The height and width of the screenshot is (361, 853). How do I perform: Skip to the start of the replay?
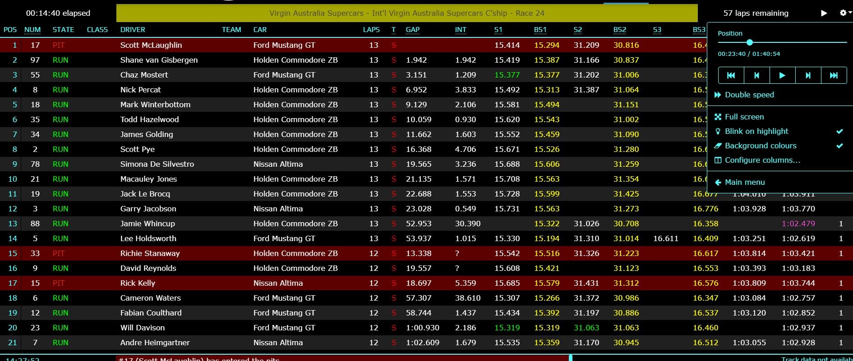(x=731, y=75)
